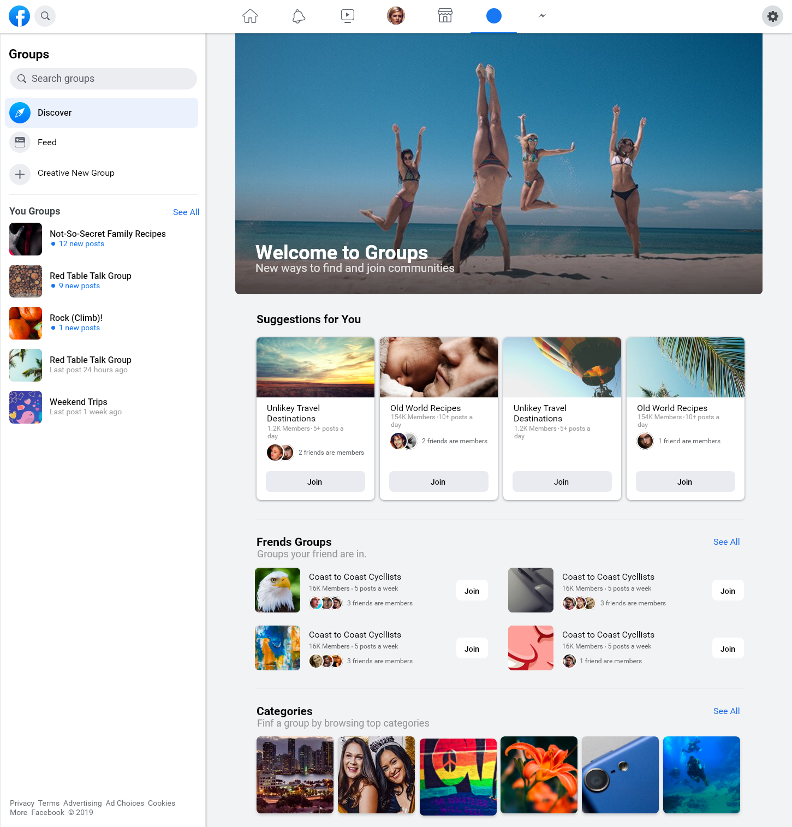Join the Coast to Coast Cyclists eagle group
The width and height of the screenshot is (792, 827).
pos(472,591)
